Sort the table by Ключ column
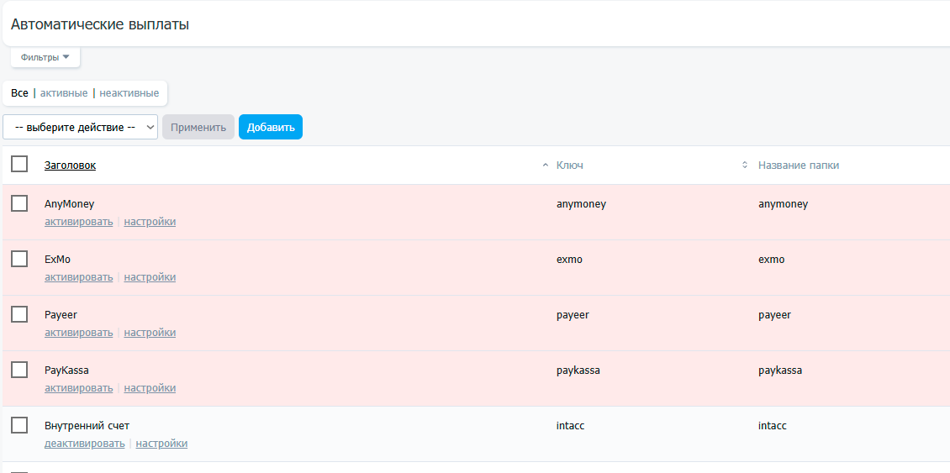Viewport: 950px width, 473px height. tap(569, 166)
